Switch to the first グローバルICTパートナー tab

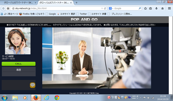click(x=18, y=3)
